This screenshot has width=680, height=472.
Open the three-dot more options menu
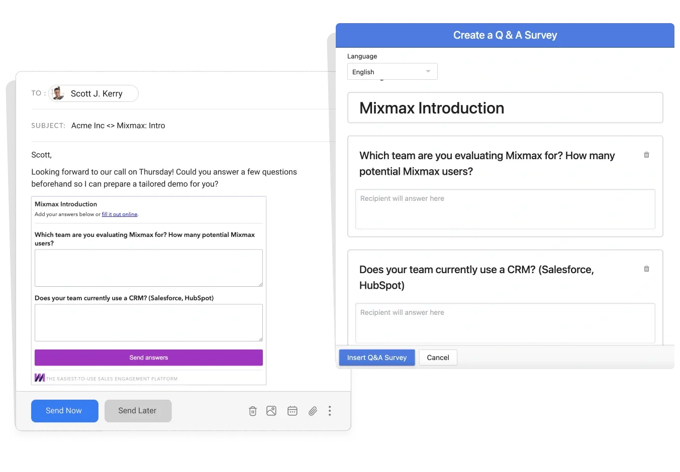330,411
